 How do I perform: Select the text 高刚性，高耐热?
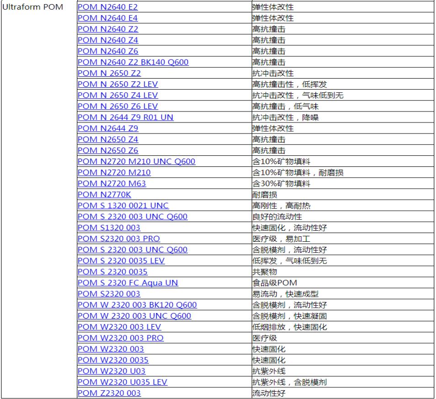281,206
